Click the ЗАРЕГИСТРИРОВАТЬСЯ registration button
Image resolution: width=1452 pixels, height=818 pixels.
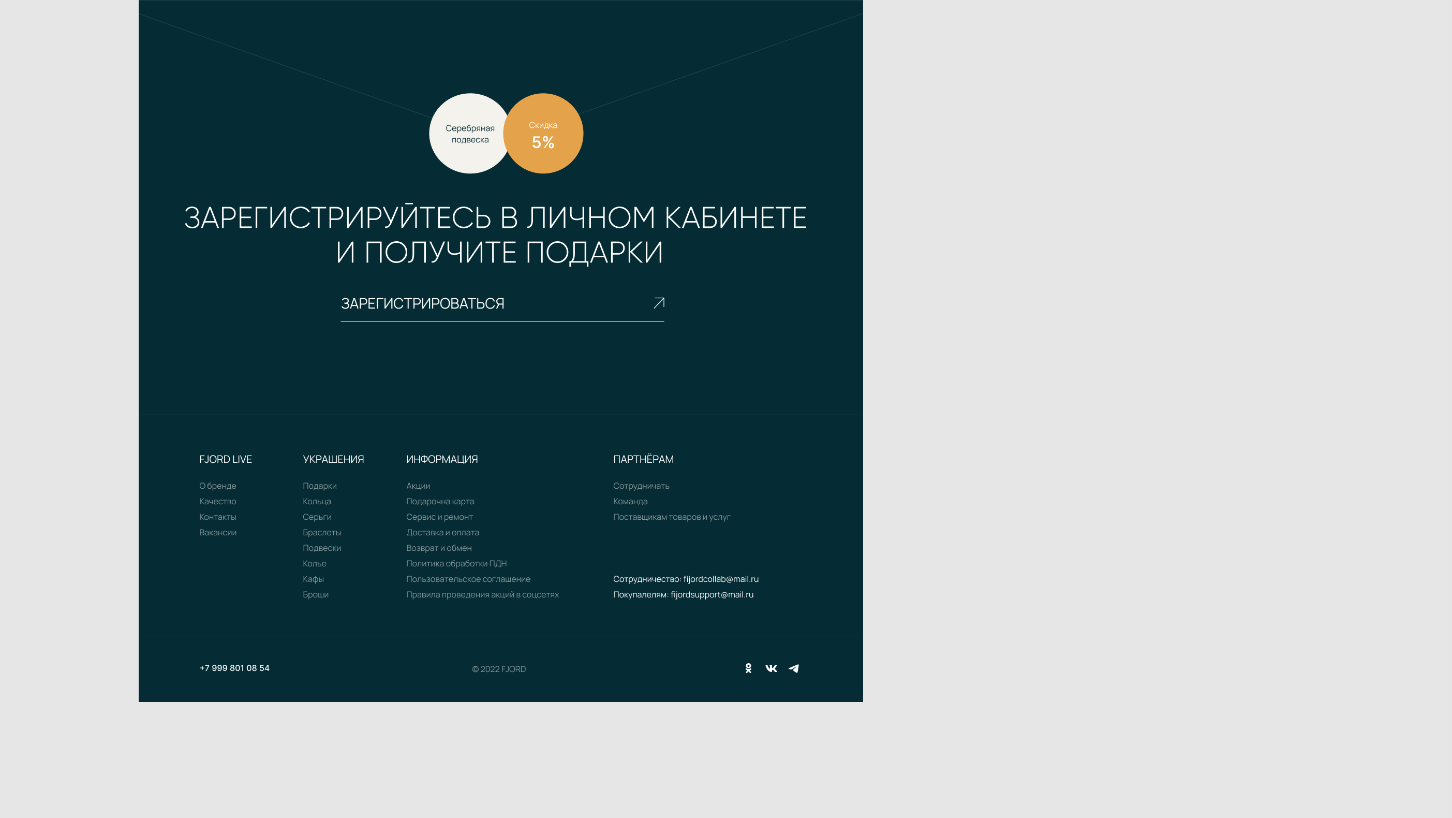423,303
